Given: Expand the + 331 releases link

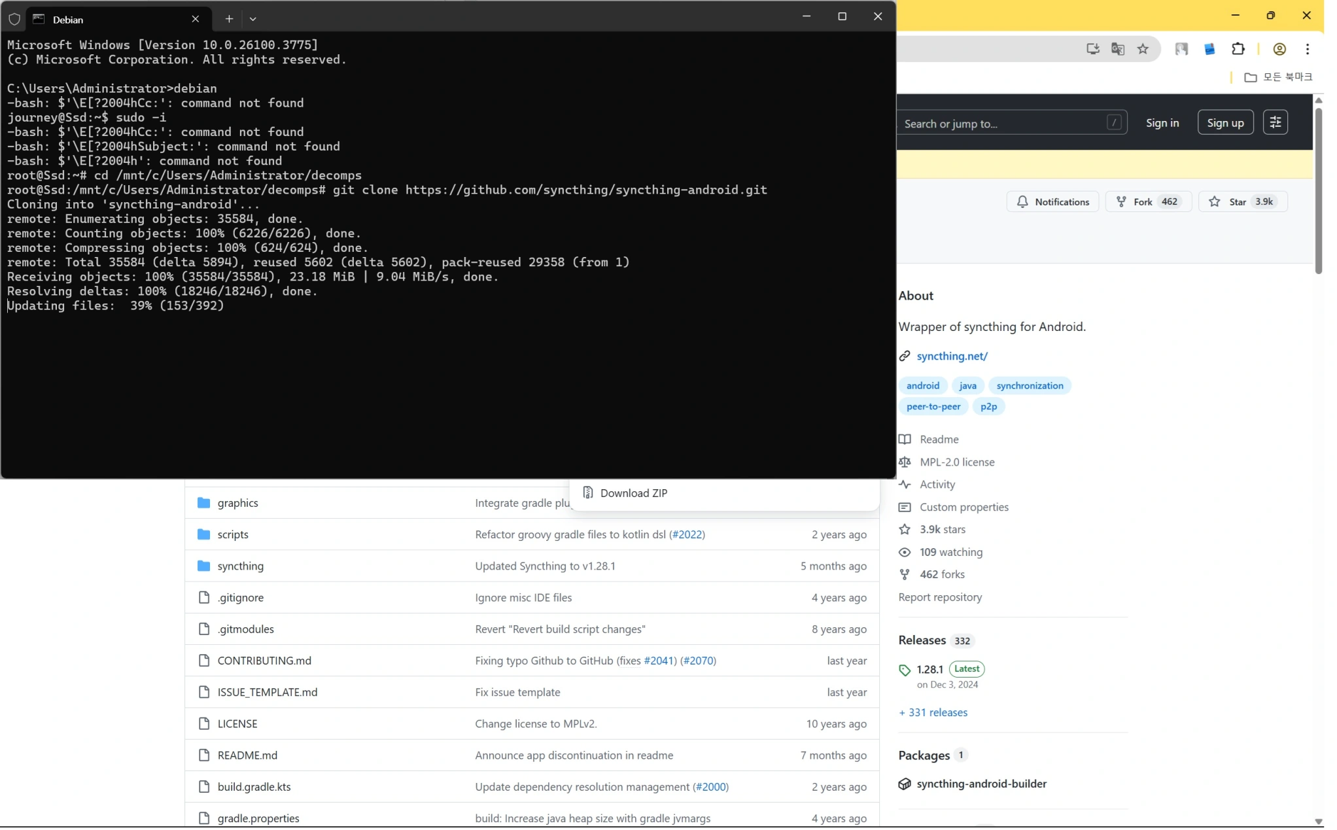Looking at the screenshot, I should tap(933, 713).
